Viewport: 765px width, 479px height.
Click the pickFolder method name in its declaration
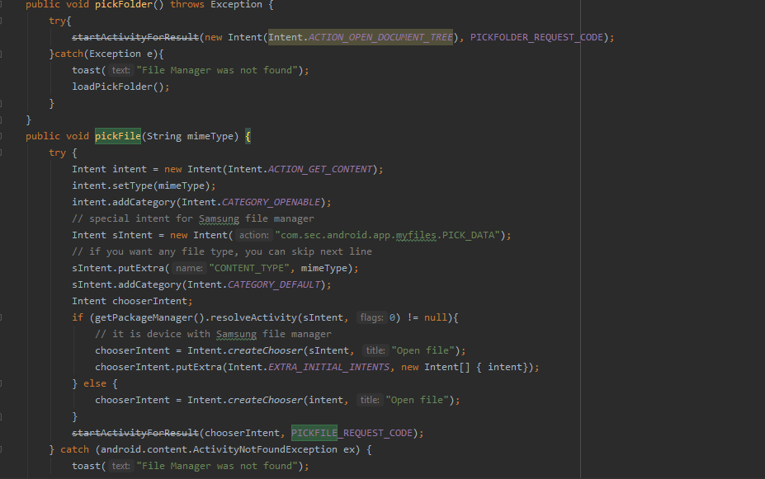click(x=130, y=5)
